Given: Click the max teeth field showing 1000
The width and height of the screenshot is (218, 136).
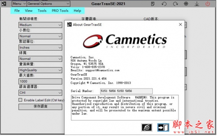Looking at the screenshot, I should [40, 81].
